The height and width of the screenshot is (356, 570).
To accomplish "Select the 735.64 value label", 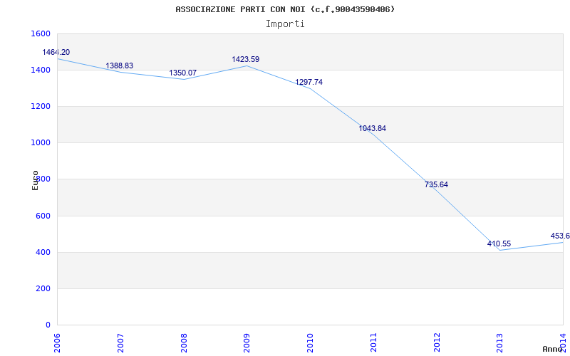I will [x=436, y=185].
